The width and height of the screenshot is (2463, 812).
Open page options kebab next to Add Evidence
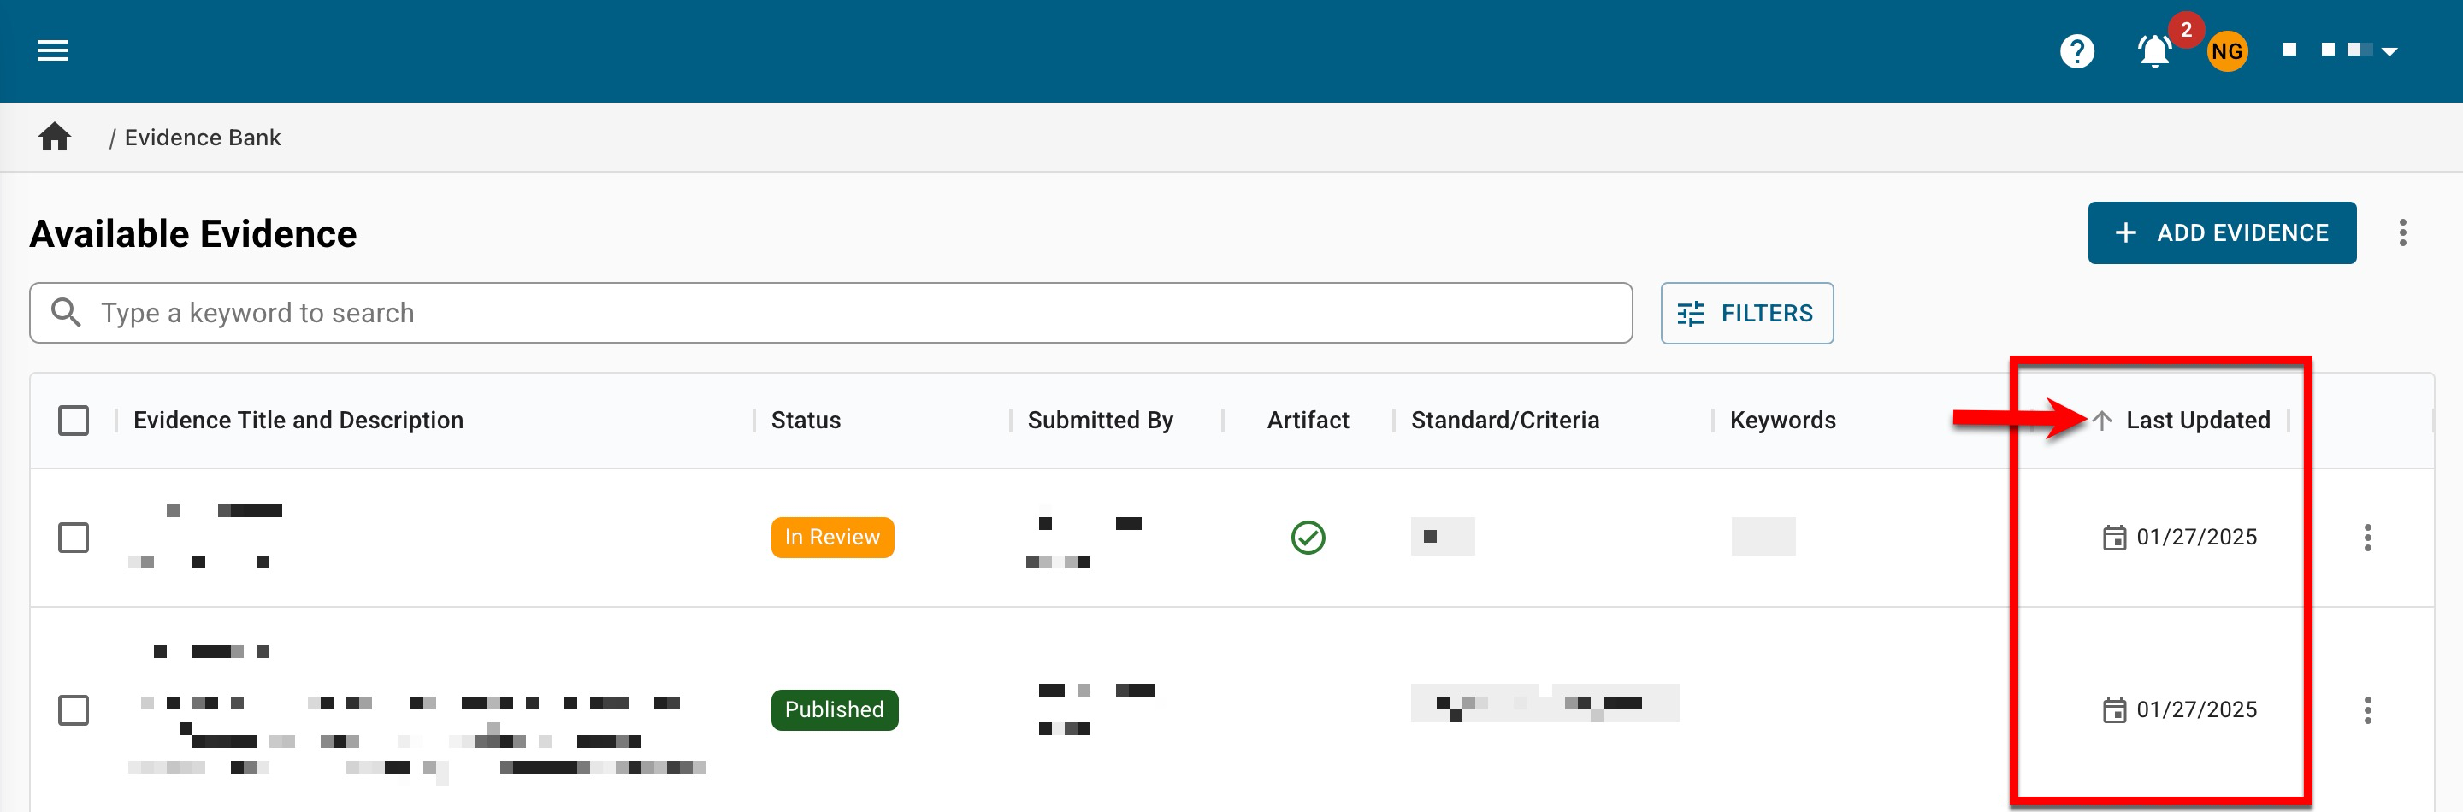pos(2401,233)
